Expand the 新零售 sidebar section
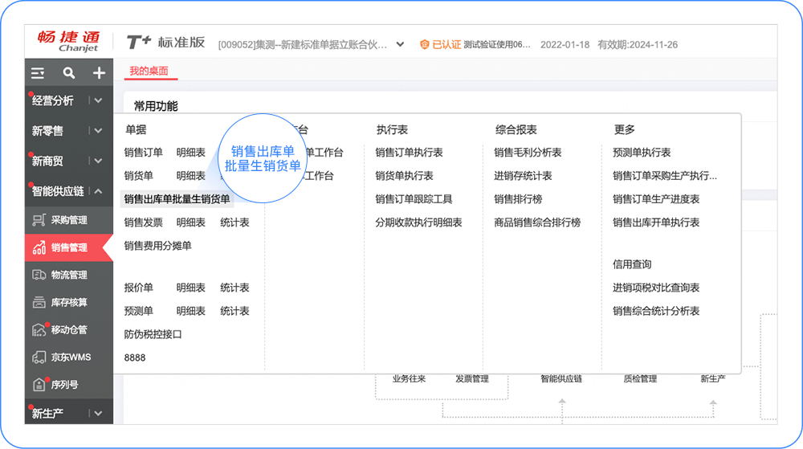 [x=98, y=131]
